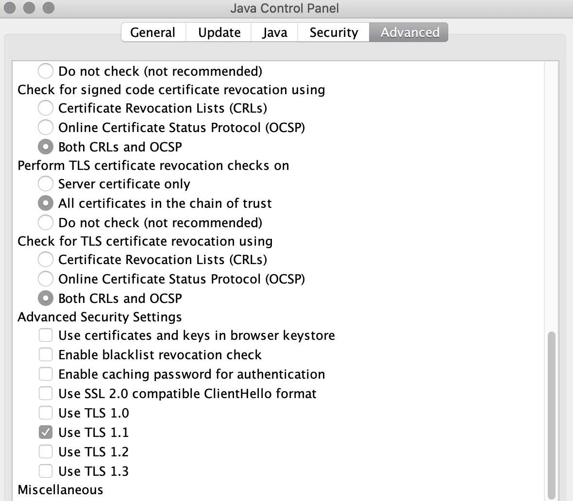Click 'Perform TLS certificate revocation checks on' text
This screenshot has height=501, width=573.
point(153,166)
